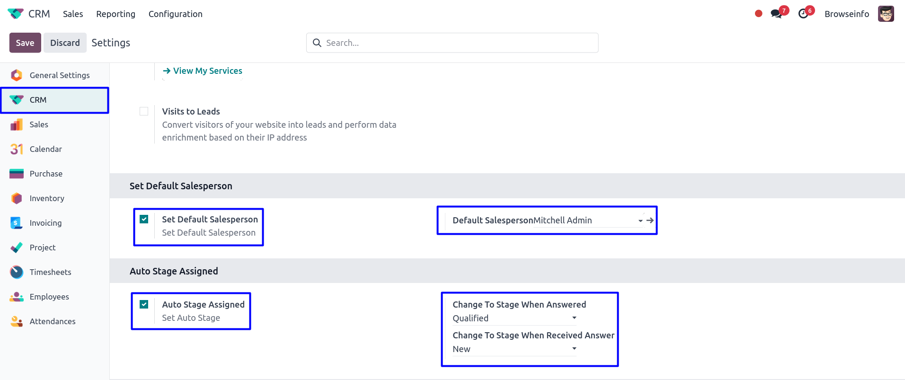
Task: Uncheck the Set Default Salesperson checkbox
Action: pyautogui.click(x=144, y=219)
